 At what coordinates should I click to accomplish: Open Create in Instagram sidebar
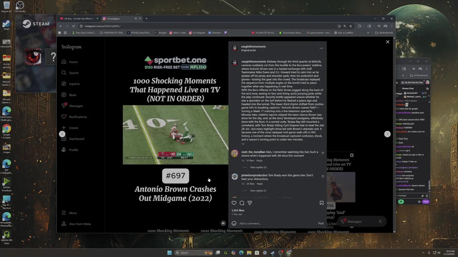click(x=70, y=128)
